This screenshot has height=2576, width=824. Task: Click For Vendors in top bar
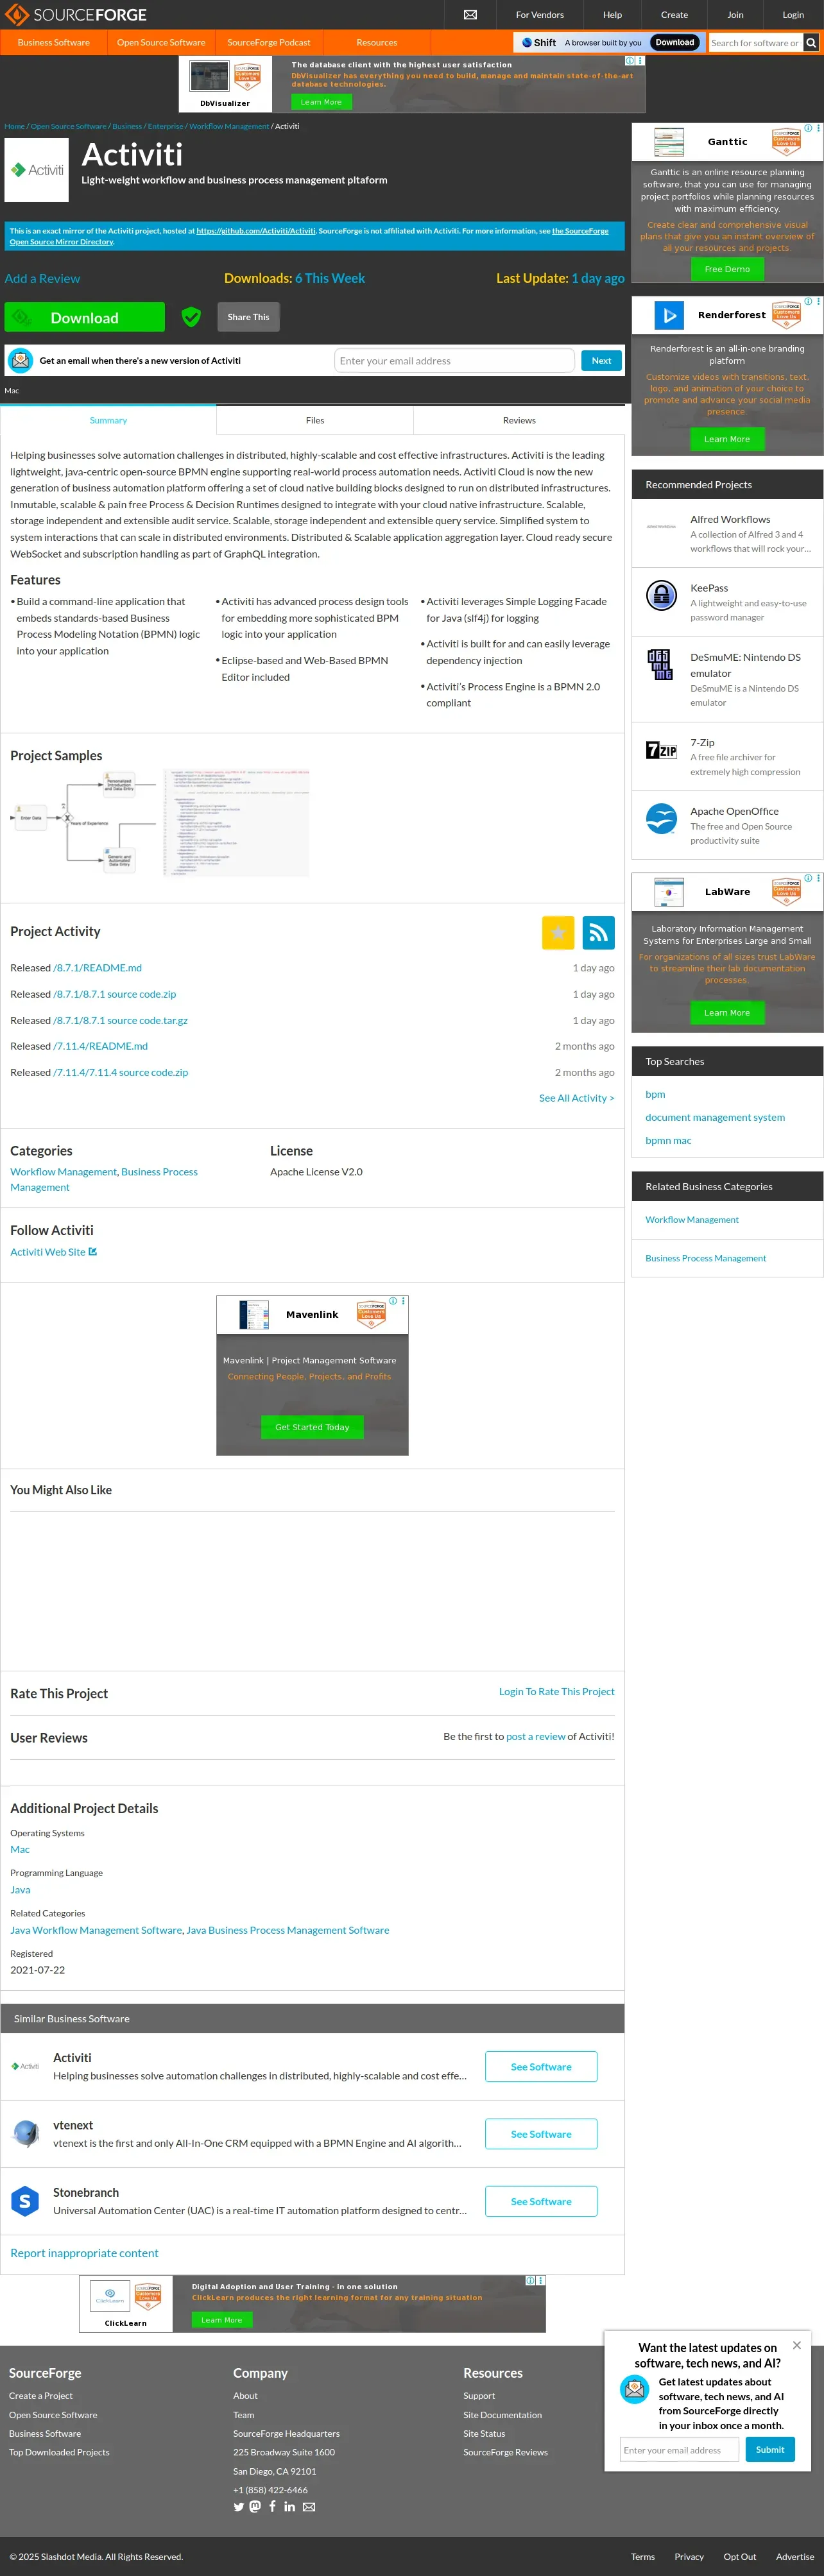tap(540, 15)
